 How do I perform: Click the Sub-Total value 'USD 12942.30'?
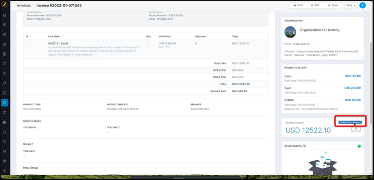coord(241,63)
